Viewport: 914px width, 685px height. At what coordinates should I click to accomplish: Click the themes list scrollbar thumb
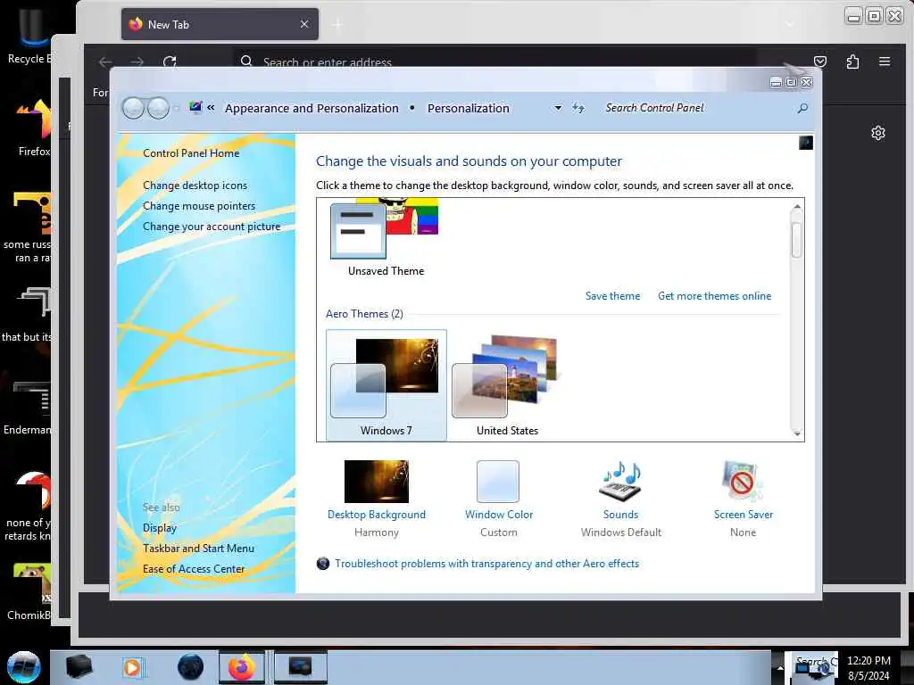797,239
